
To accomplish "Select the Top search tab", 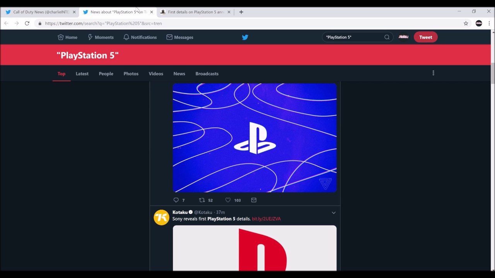I will (x=61, y=73).
